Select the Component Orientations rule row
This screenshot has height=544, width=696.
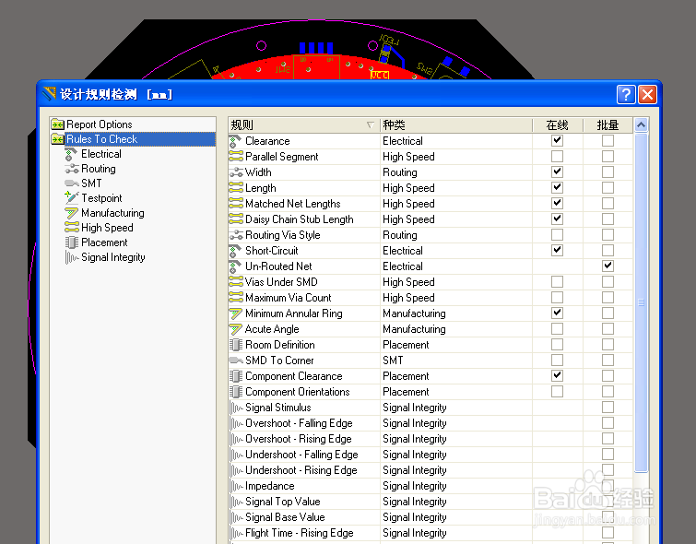click(x=431, y=392)
